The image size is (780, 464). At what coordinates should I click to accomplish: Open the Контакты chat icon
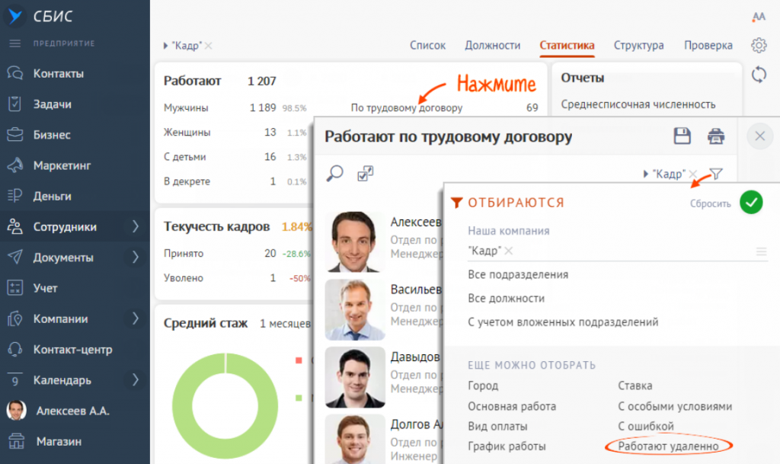15,74
